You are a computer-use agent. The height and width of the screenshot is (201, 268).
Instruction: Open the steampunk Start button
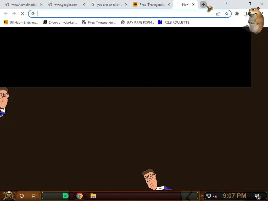[x=9, y=196]
